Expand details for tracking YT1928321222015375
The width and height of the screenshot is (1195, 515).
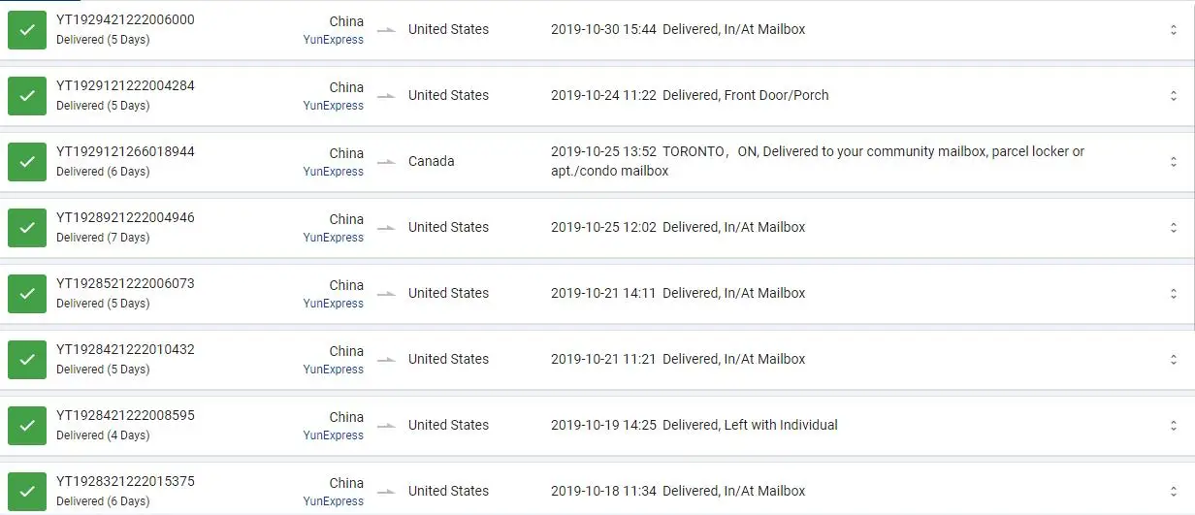[1174, 491]
